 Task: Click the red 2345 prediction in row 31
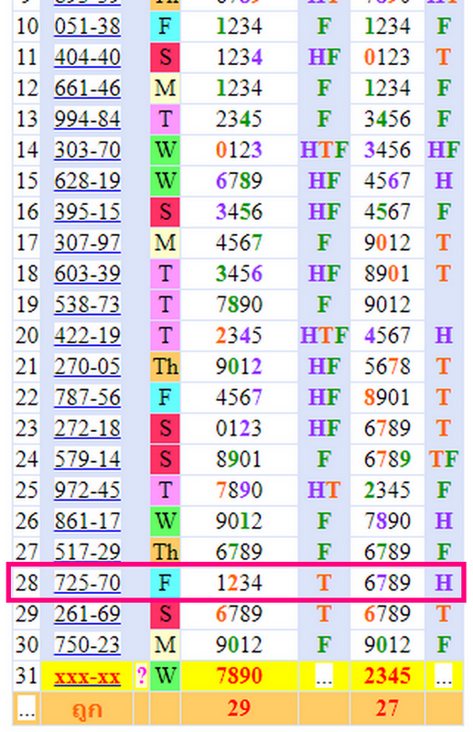point(387,675)
